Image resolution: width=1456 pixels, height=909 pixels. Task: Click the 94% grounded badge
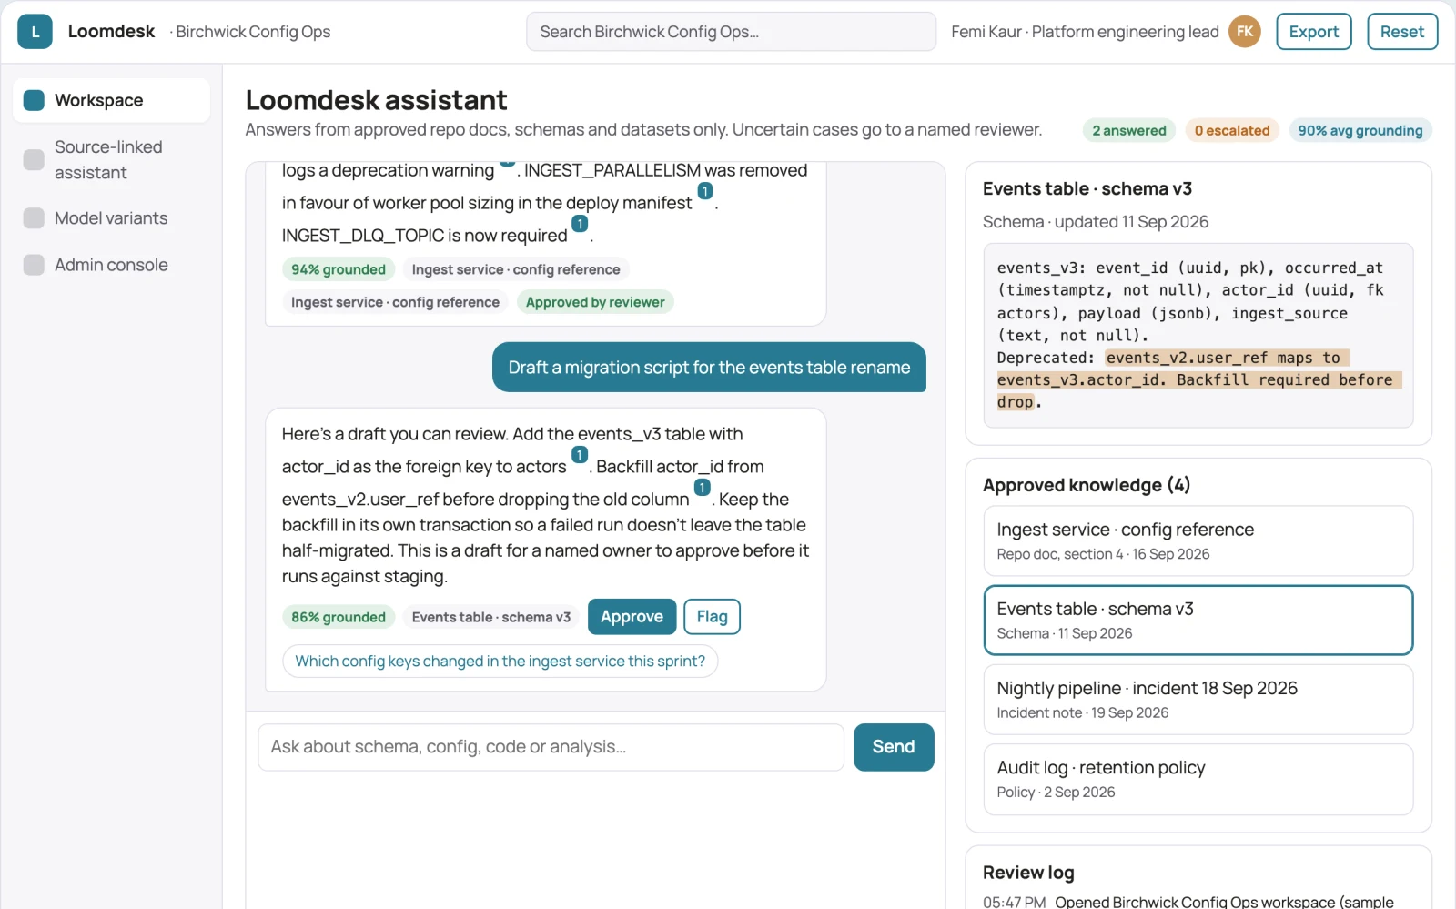click(x=339, y=269)
